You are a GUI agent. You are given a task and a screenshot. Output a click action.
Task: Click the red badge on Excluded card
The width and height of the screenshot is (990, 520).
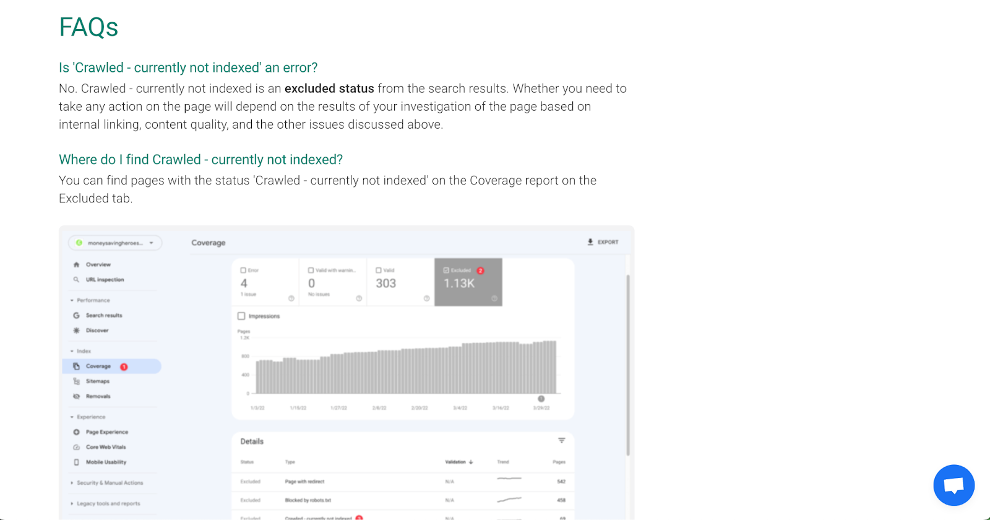(x=481, y=271)
